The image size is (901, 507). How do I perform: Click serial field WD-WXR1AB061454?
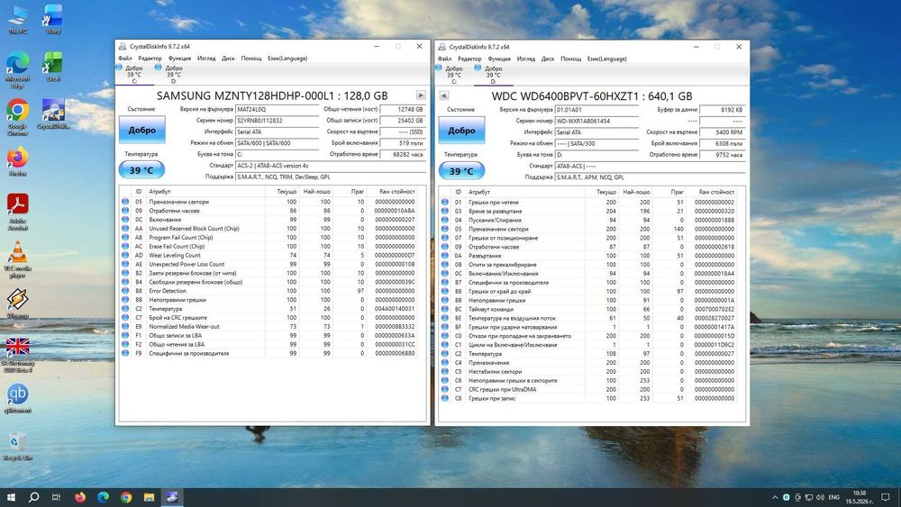point(596,122)
